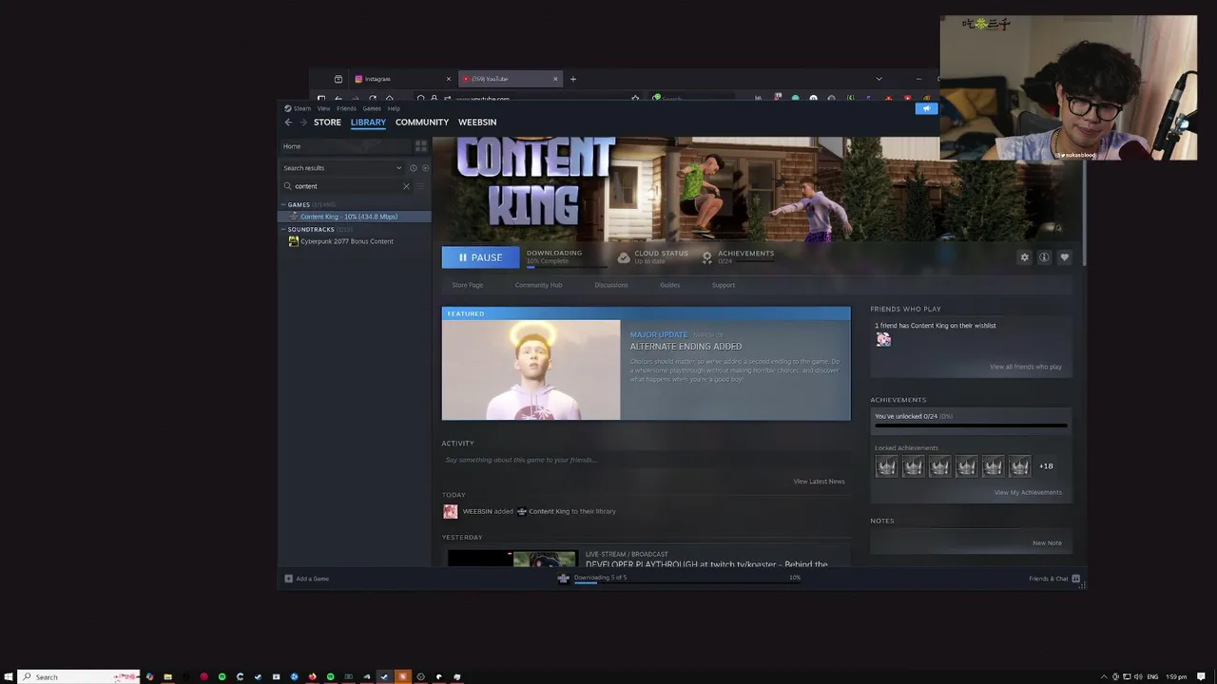Create a New Note
Screen dimensions: 1217x684
(1047, 543)
